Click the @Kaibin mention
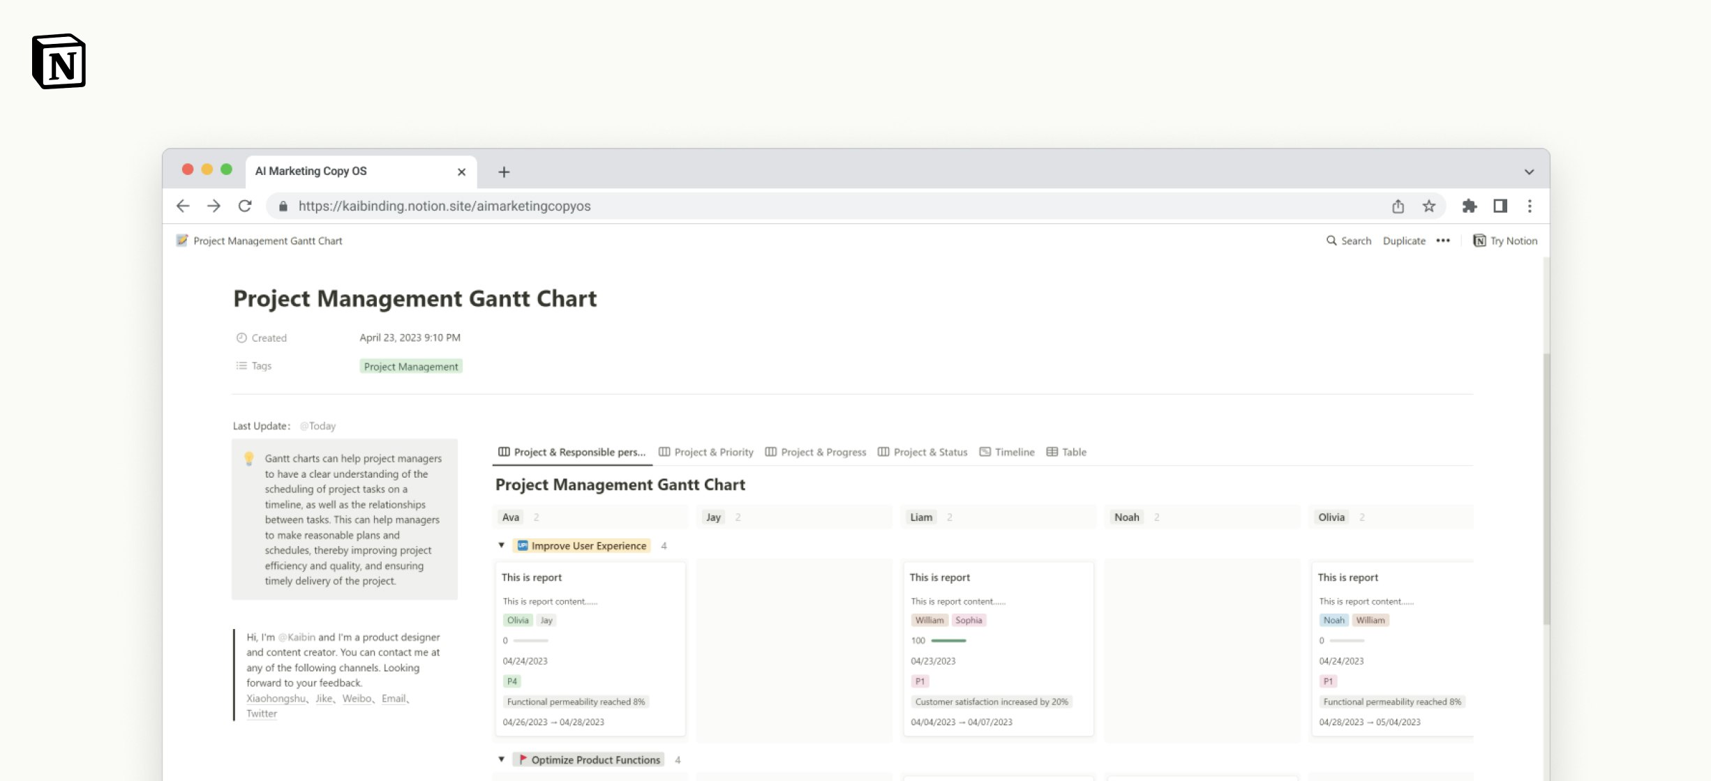1711x781 pixels. click(x=297, y=637)
